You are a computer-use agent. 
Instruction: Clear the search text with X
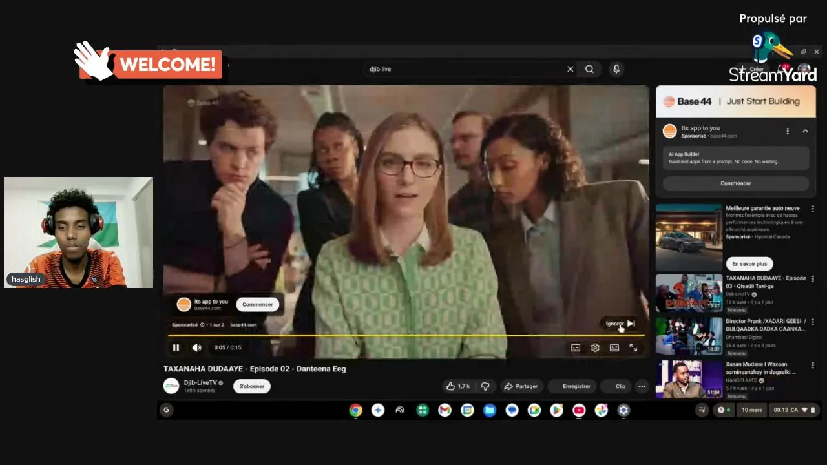[x=570, y=69]
